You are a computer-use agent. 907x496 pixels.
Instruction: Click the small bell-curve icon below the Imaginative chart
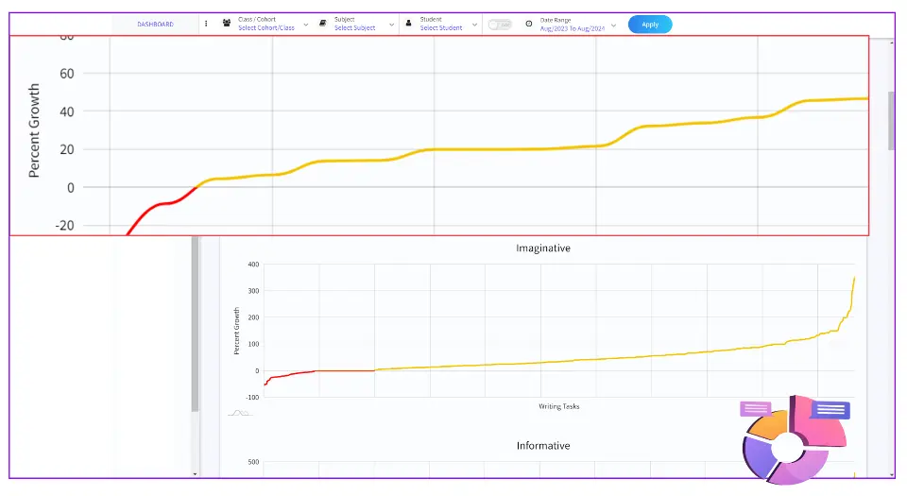pos(239,413)
